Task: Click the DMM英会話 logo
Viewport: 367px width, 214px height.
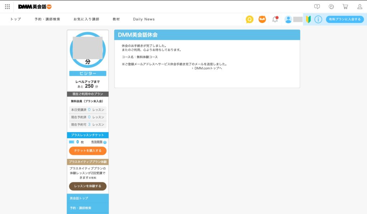Action: pyautogui.click(x=35, y=7)
